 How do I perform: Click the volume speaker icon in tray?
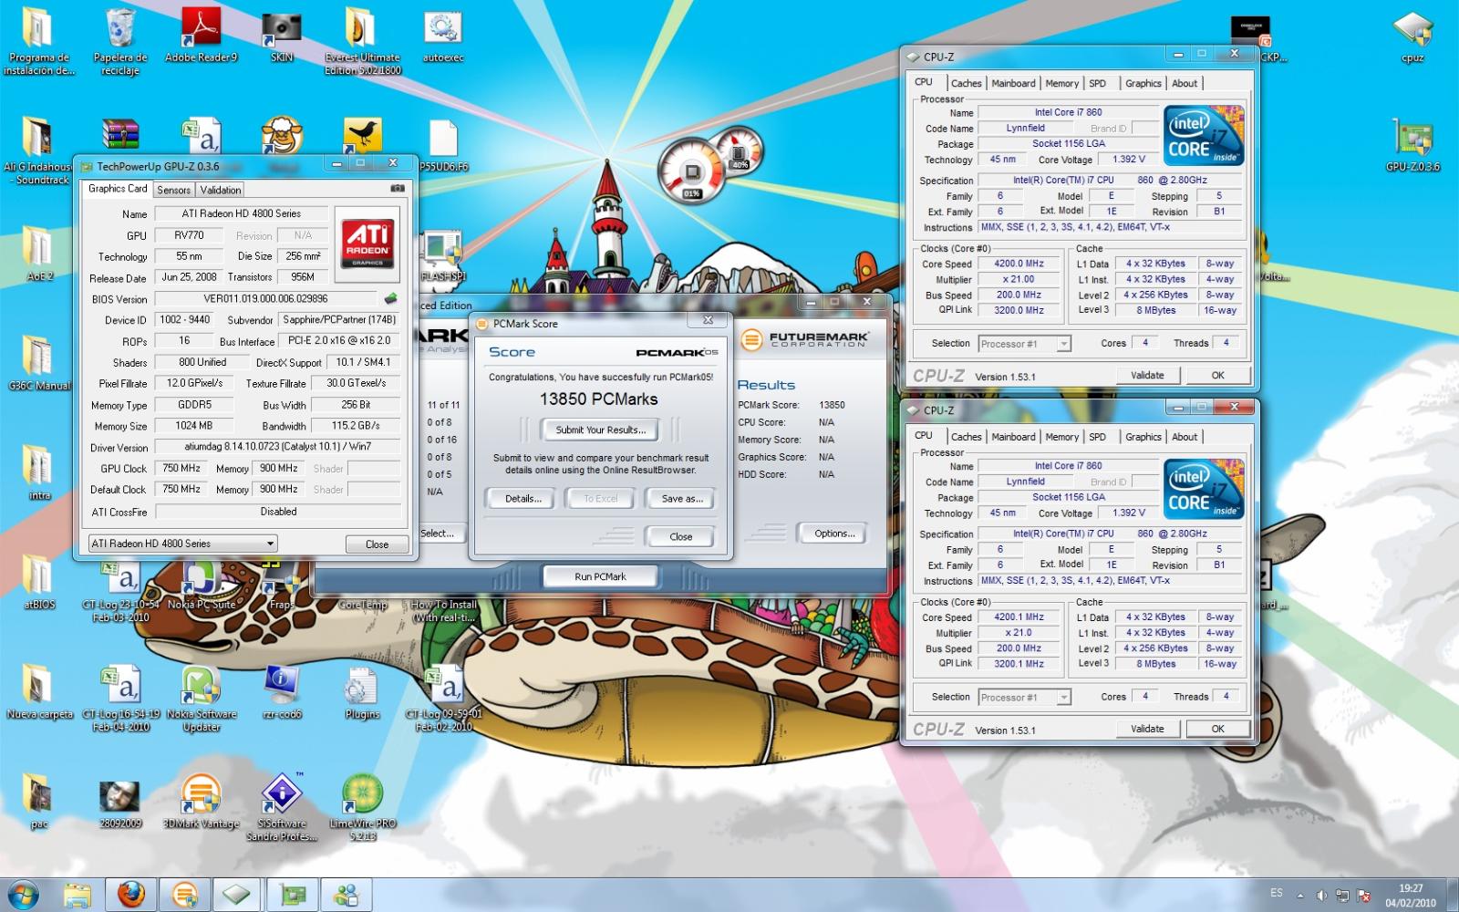1321,895
